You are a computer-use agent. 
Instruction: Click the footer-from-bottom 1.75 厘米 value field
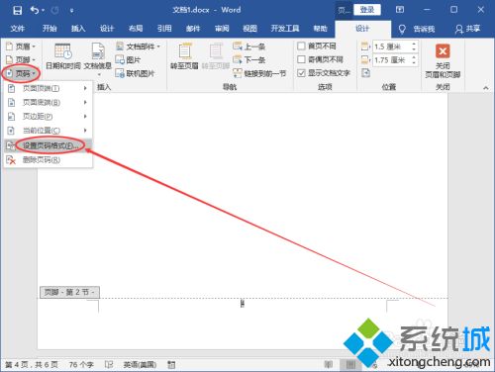point(391,60)
